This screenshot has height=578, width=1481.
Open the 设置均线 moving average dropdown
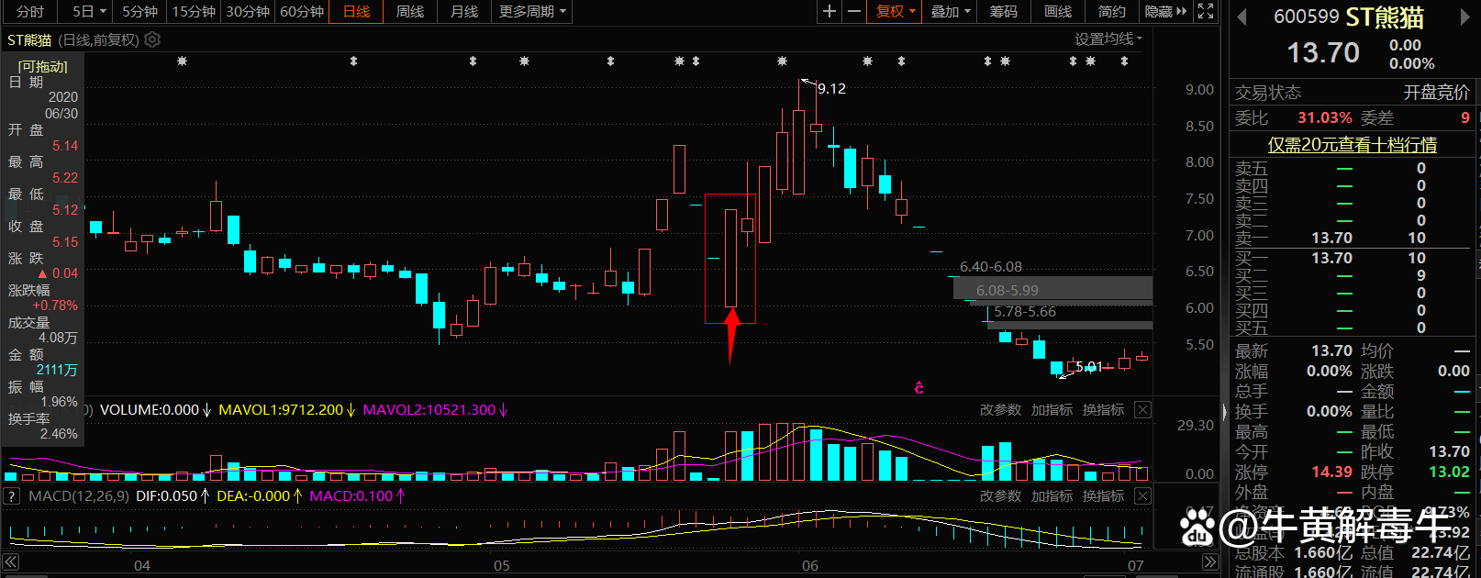(x=1108, y=39)
